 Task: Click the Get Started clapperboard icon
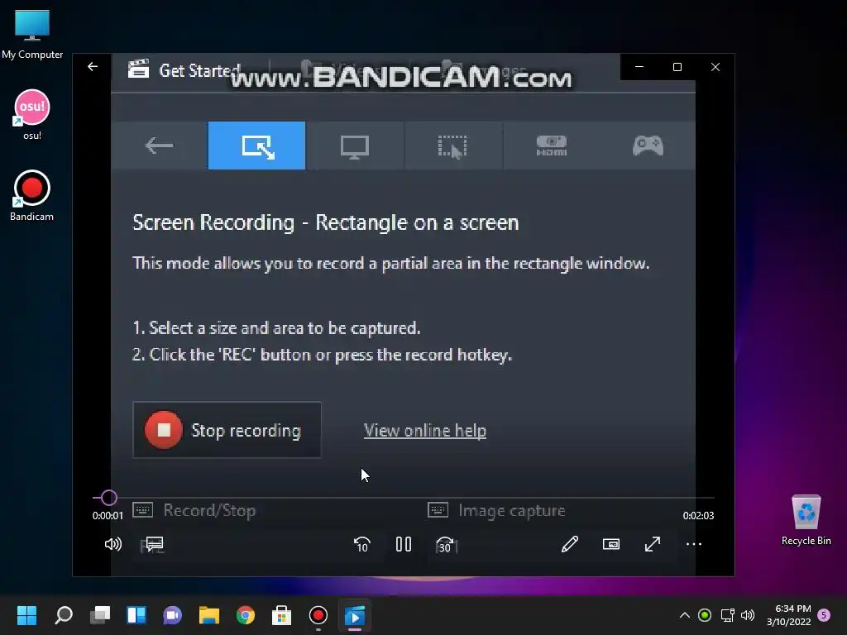pos(138,69)
